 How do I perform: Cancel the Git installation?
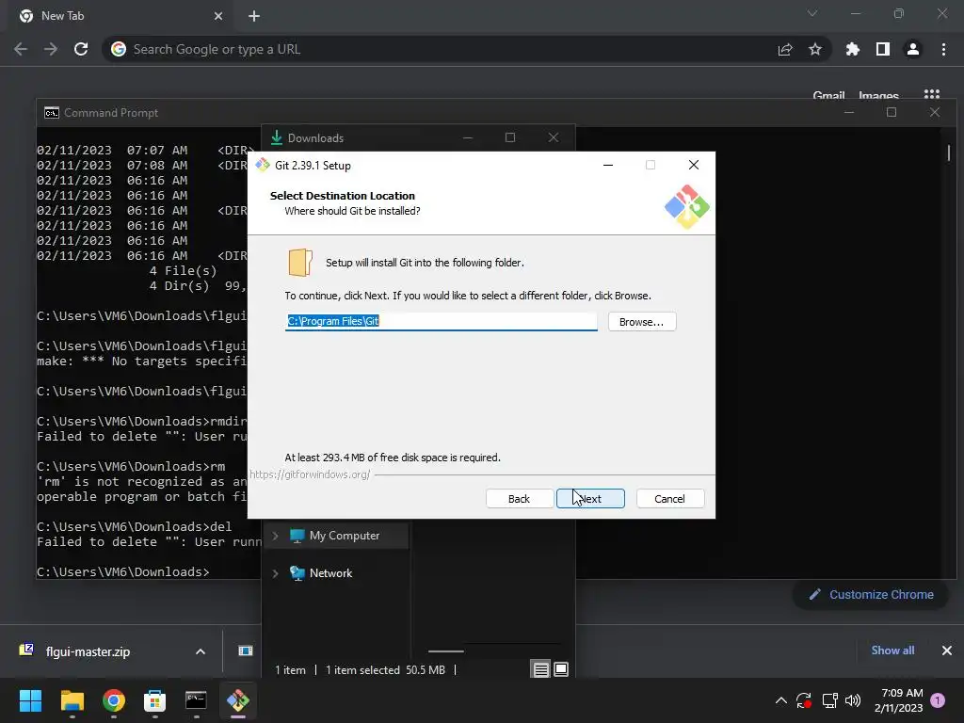point(669,499)
